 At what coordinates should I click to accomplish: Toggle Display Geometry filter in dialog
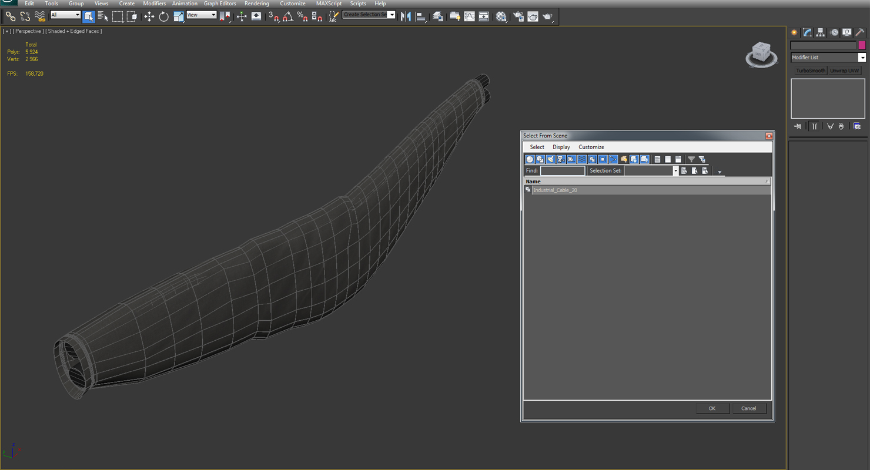pyautogui.click(x=530, y=159)
